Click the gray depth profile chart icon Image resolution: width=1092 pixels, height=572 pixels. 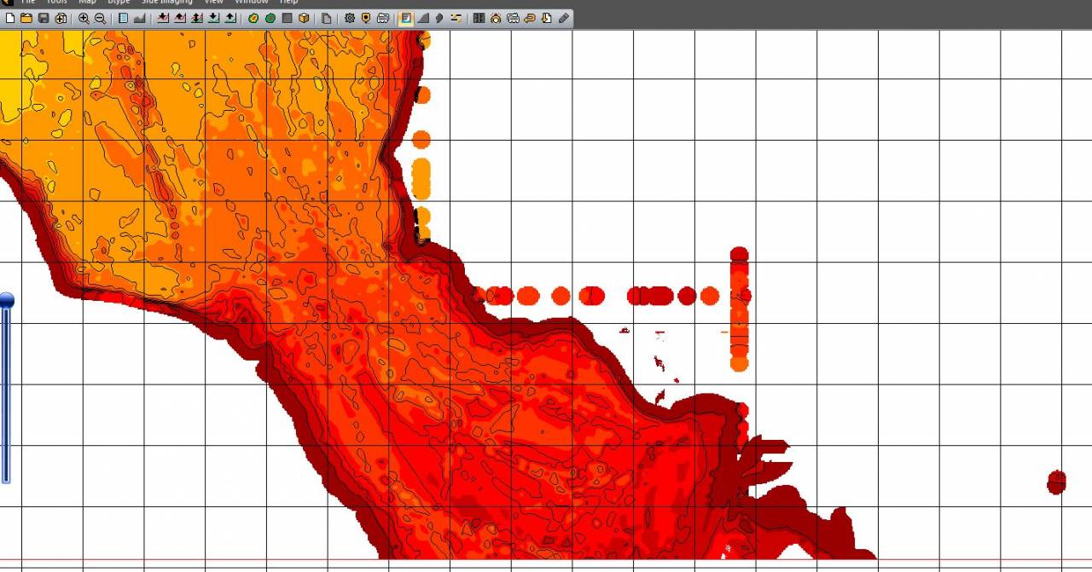(139, 18)
